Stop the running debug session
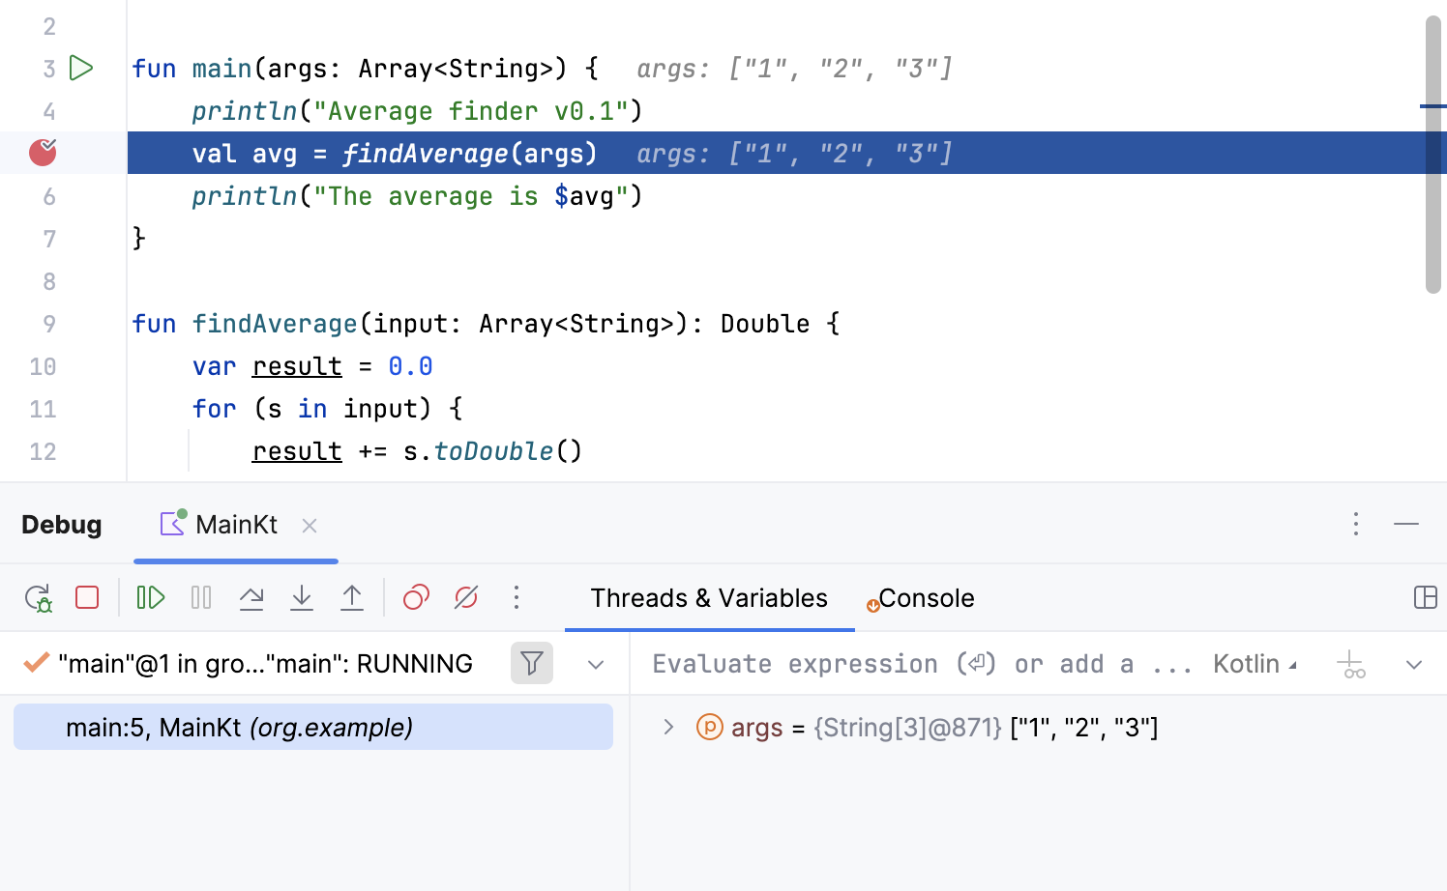This screenshot has width=1447, height=891. (86, 597)
